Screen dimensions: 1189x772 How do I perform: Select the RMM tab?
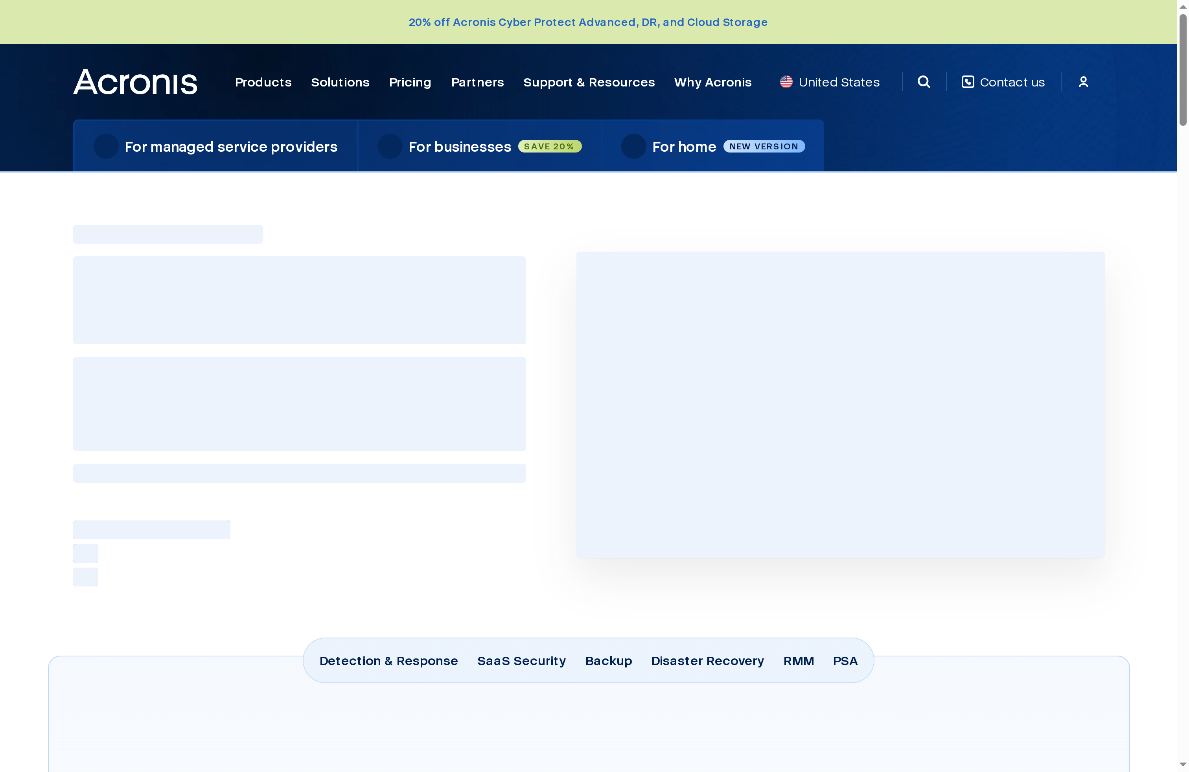[798, 661]
